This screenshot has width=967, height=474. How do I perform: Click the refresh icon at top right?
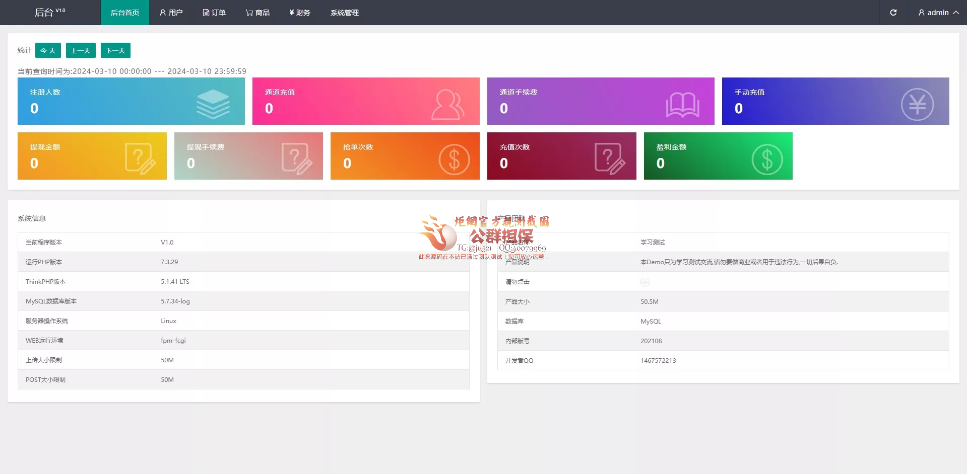pyautogui.click(x=893, y=13)
